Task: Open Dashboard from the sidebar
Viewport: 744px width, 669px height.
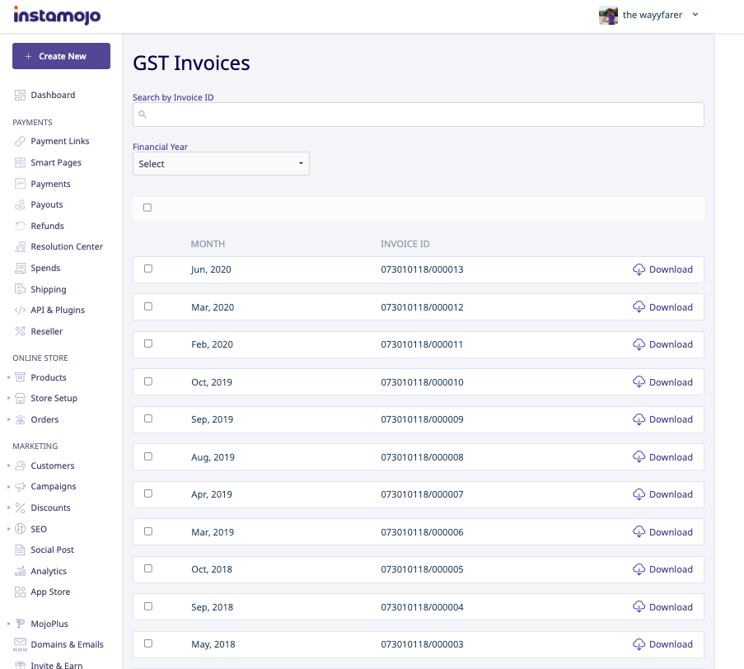Action: (x=53, y=95)
